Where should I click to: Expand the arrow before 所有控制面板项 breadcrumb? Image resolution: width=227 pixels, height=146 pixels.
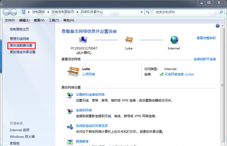[x=48, y=12]
